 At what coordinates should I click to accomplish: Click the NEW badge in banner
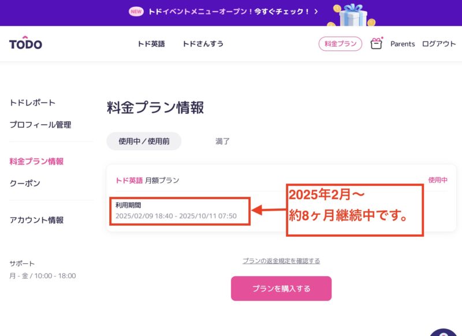[136, 12]
